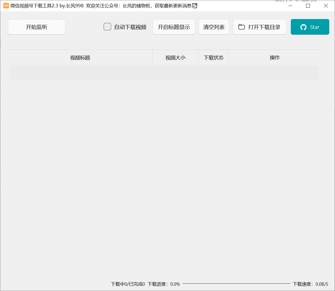Screen dimensions: 335x291
Task: Click the download progress bar
Action: point(236,284)
